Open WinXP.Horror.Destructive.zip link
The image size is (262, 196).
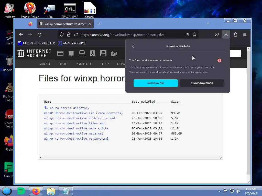[x=69, y=113]
